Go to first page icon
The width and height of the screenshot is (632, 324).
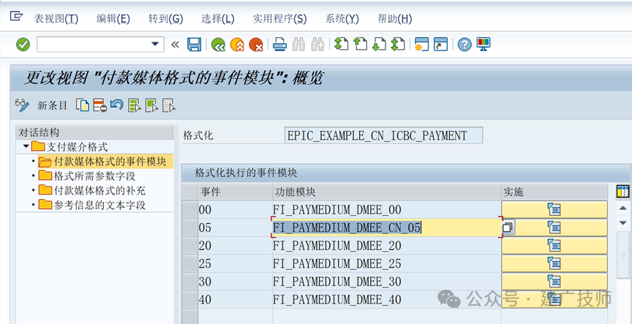[x=341, y=45]
